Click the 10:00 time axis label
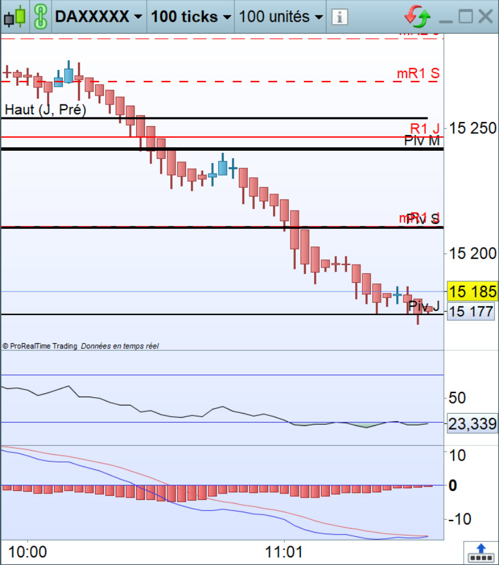Image resolution: width=499 pixels, height=565 pixels. pyautogui.click(x=28, y=552)
